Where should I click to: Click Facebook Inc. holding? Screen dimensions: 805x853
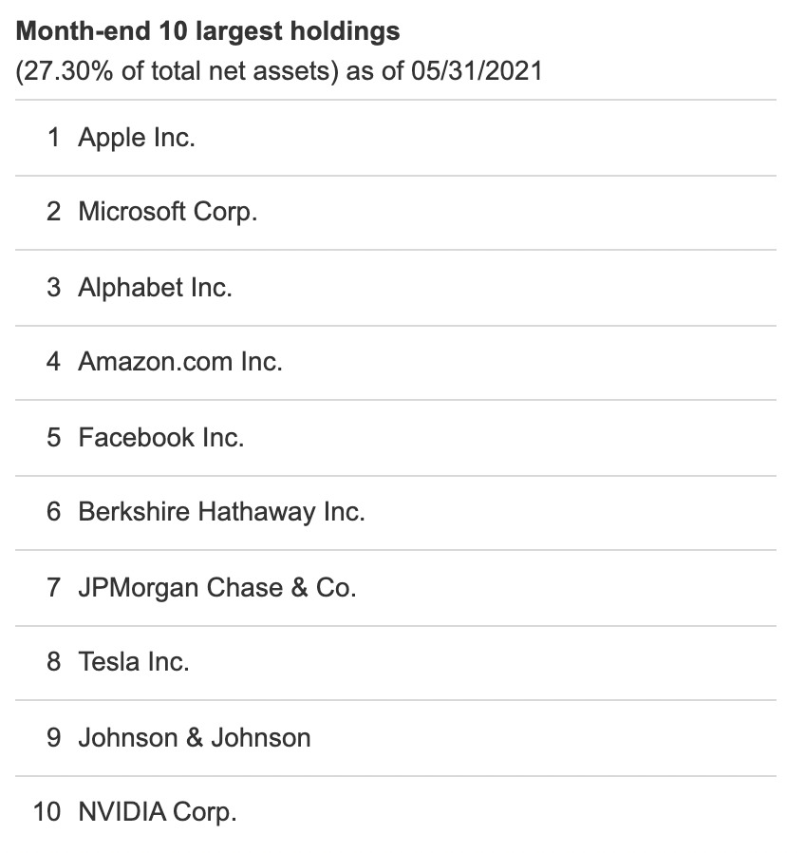(160, 437)
